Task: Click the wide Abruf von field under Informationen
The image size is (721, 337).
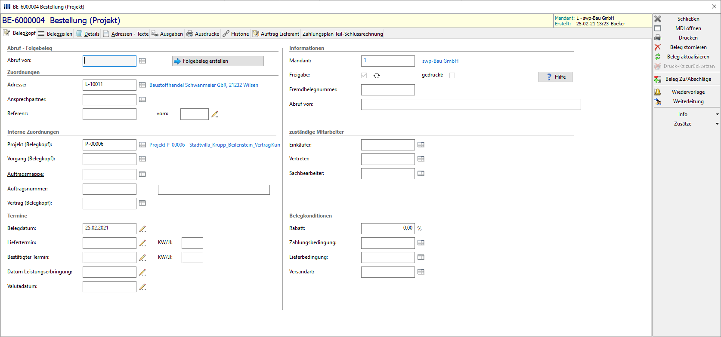Action: pyautogui.click(x=471, y=104)
